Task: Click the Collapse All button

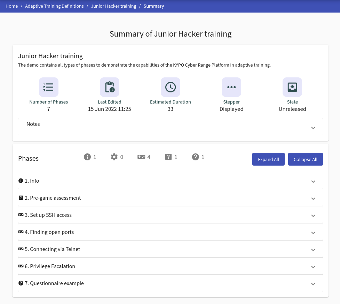Action: pos(305,159)
